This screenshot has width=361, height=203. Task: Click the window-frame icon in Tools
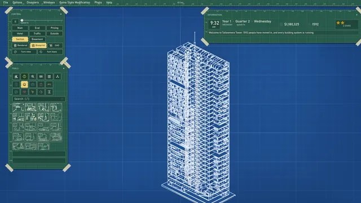point(49,77)
